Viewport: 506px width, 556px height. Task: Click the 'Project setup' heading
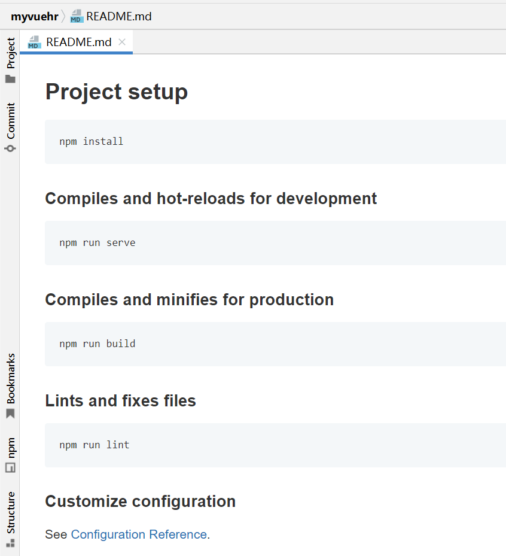(117, 92)
